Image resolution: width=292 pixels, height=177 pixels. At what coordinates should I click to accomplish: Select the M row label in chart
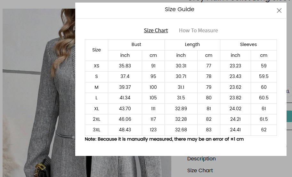pyautogui.click(x=96, y=87)
